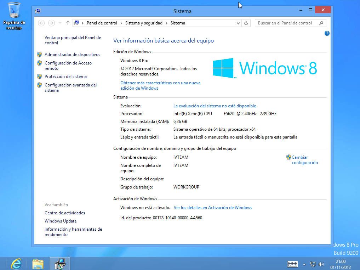Image resolution: width=360 pixels, height=270 pixels.
Task: Click the volume speaker icon in the tray
Action: coord(321,264)
